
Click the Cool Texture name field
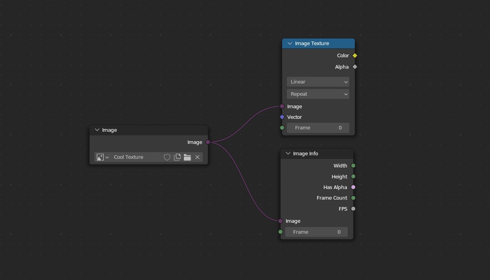(136, 157)
